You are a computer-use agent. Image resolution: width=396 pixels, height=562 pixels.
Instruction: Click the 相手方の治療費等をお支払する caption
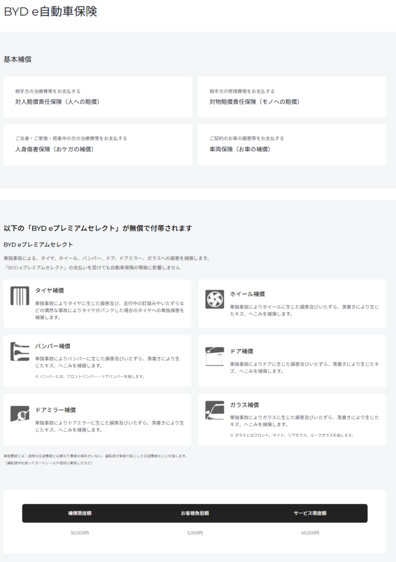pos(48,92)
